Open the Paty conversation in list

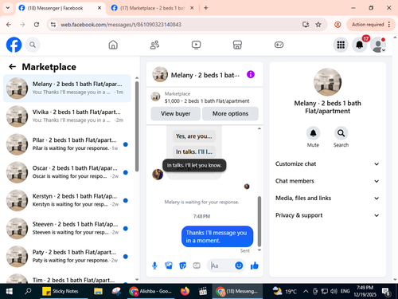tap(67, 257)
